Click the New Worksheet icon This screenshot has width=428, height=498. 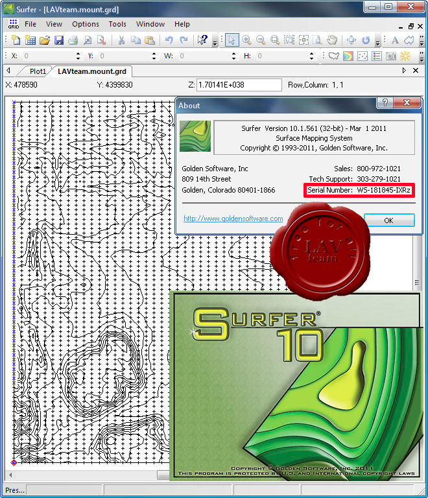coord(30,40)
